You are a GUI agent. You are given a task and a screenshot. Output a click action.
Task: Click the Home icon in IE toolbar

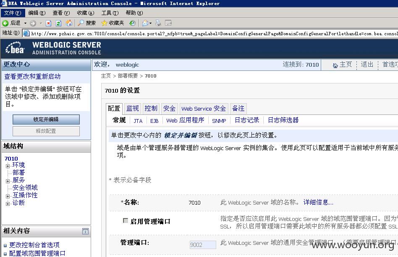point(69,23)
